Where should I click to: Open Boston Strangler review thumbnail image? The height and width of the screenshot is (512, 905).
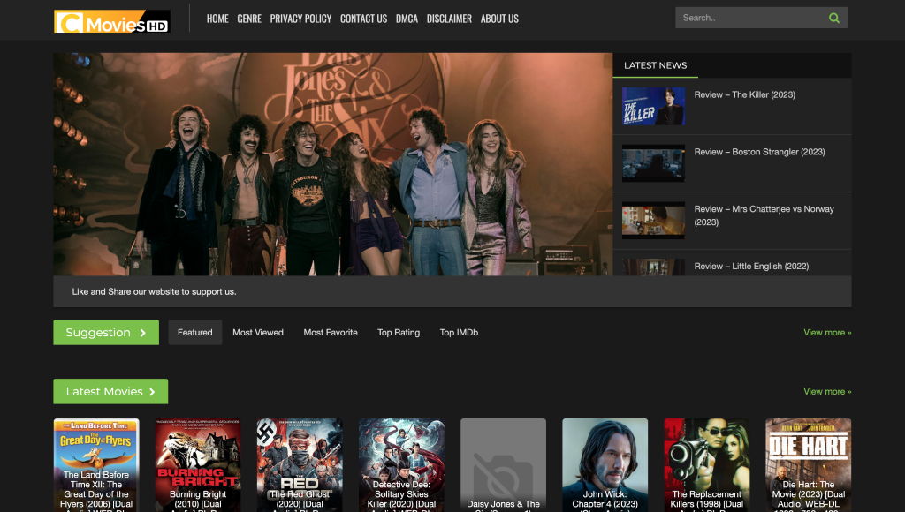pos(653,163)
